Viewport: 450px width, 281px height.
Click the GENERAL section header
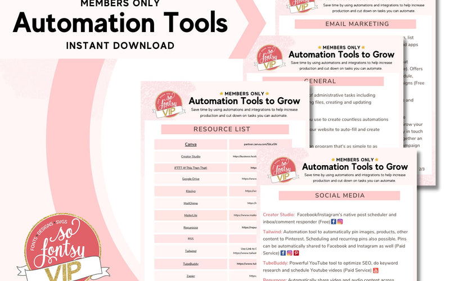coord(323,81)
